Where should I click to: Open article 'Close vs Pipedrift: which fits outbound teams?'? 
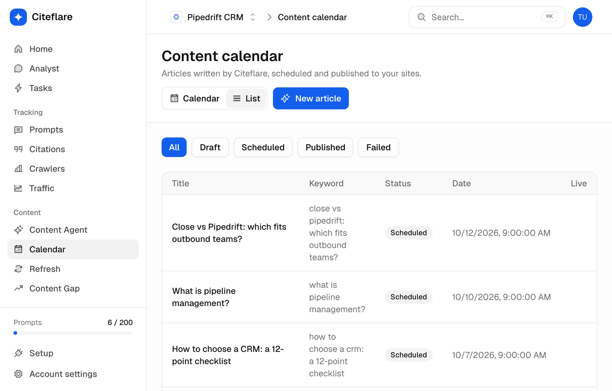tap(229, 233)
